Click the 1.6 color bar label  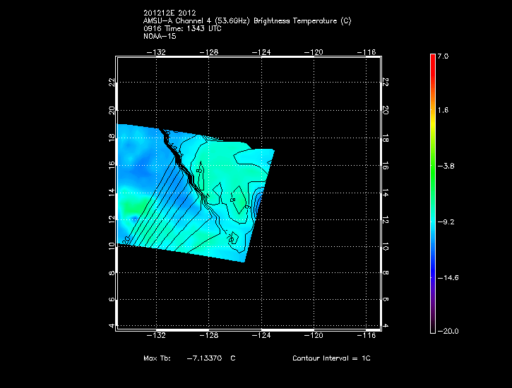click(443, 111)
